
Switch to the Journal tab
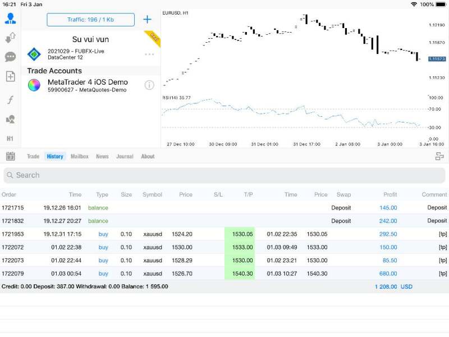coord(125,157)
